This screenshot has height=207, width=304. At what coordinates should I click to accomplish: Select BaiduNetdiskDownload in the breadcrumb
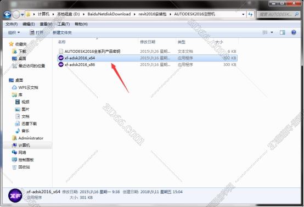point(109,14)
